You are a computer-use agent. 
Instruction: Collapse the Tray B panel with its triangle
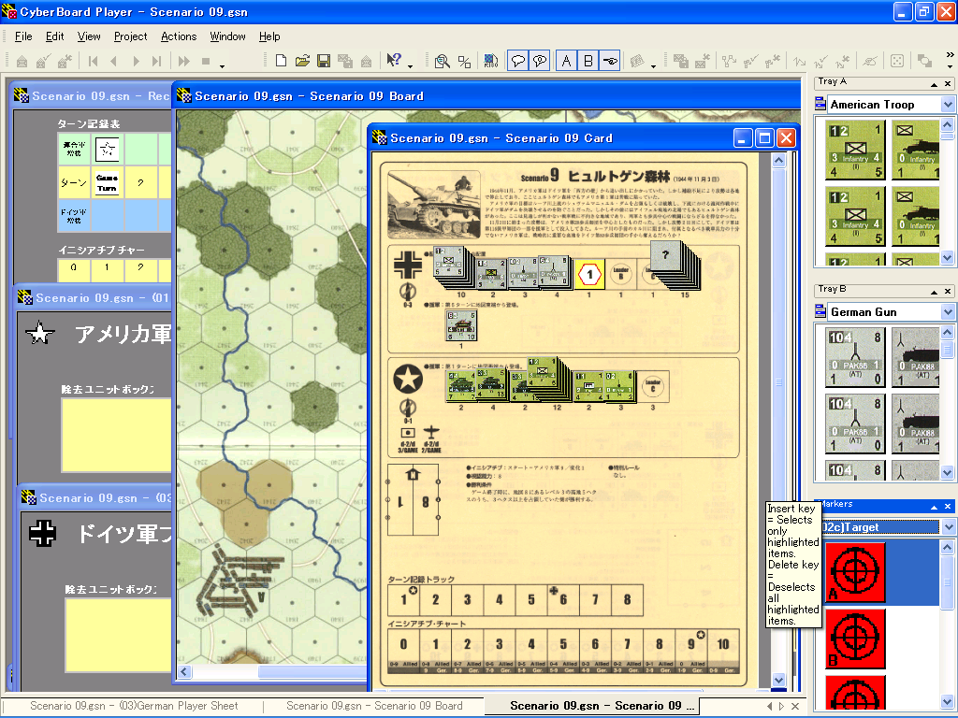[x=934, y=292]
